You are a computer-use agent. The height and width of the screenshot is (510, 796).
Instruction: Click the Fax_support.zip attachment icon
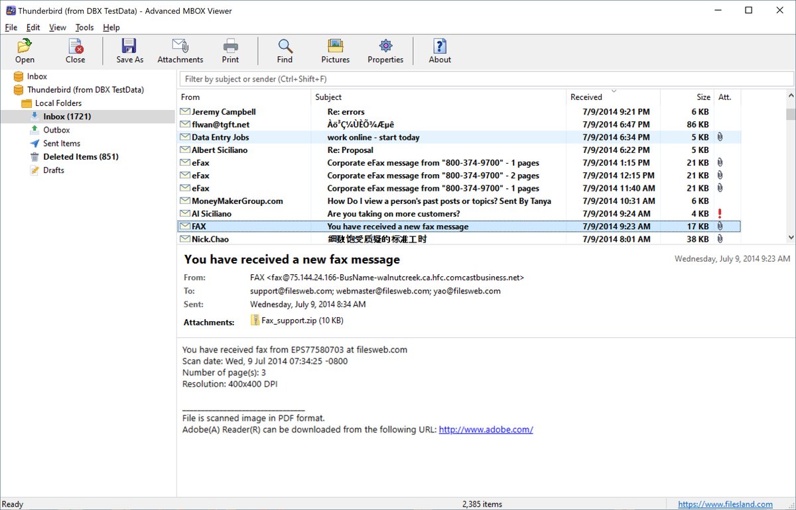[x=255, y=320]
